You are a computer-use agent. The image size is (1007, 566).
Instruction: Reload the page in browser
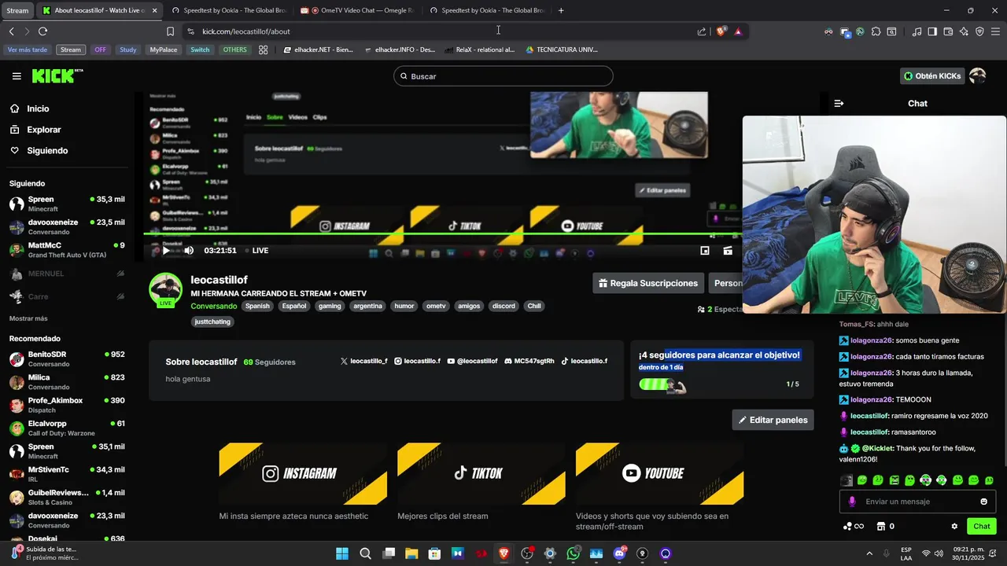pos(42,31)
